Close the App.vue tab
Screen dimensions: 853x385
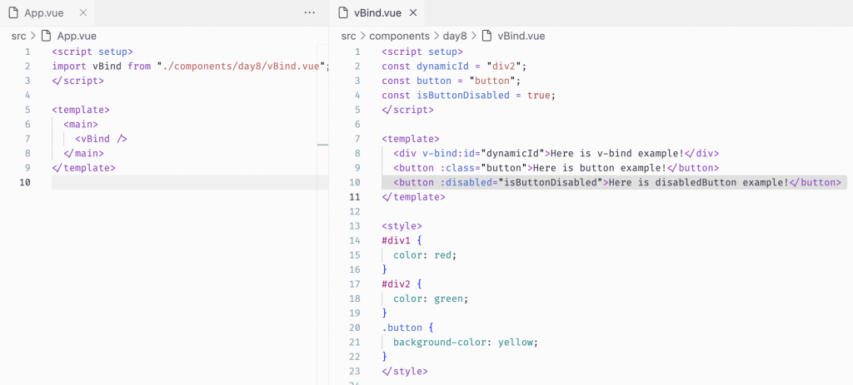[83, 12]
